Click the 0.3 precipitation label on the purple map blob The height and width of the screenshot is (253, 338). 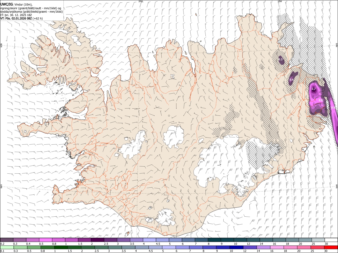[x=280, y=59]
